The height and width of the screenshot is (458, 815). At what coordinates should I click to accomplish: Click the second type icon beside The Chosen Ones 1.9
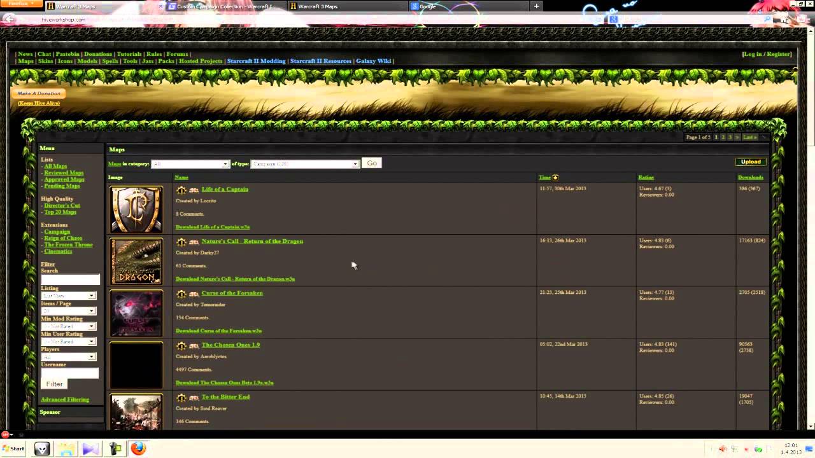[x=194, y=345]
